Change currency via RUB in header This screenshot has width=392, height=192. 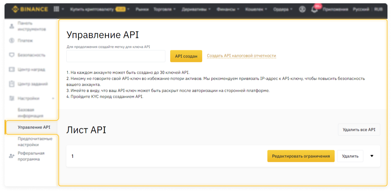click(x=378, y=9)
